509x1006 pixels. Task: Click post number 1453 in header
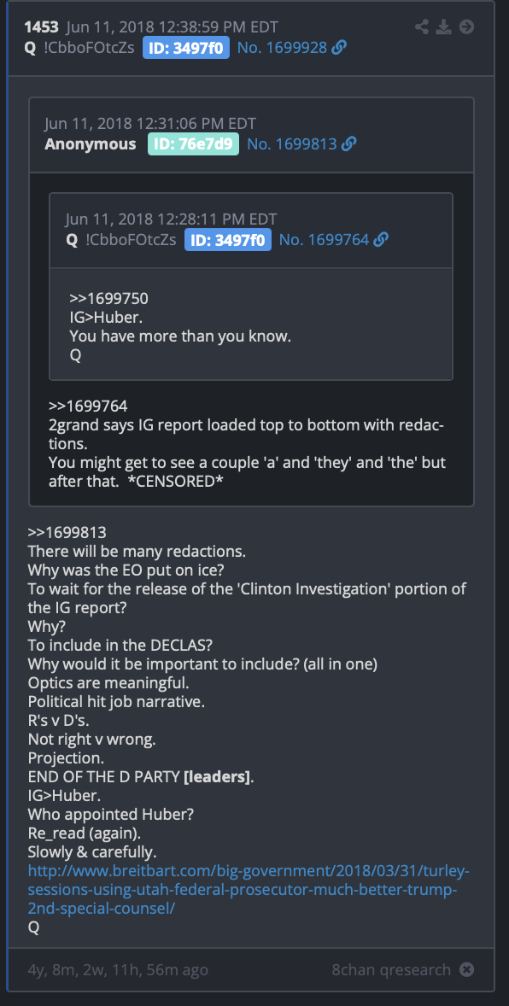[x=42, y=27]
